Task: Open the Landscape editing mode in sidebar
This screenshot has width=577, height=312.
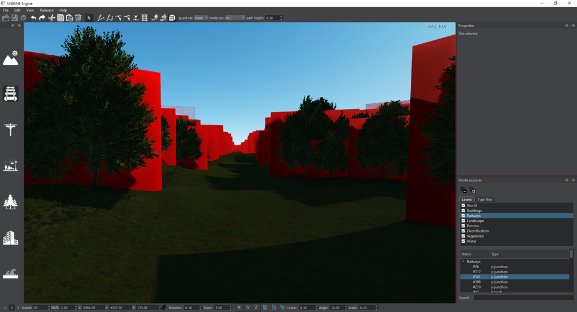Action: point(10,58)
